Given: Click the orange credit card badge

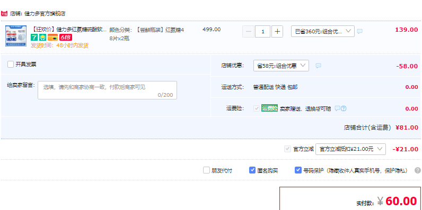Looking at the screenshot, I should point(53,38).
